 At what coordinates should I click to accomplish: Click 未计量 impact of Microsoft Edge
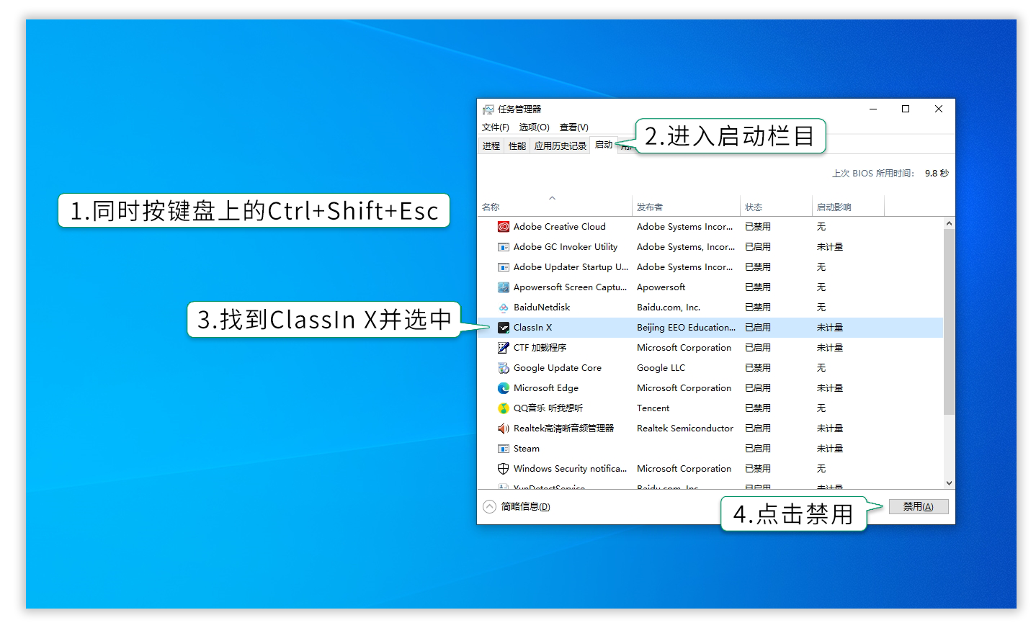tap(830, 388)
